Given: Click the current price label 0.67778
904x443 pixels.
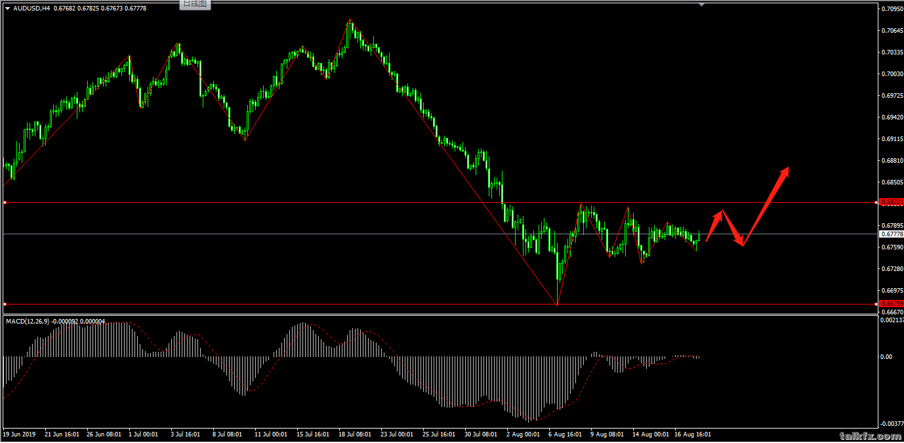Looking at the screenshot, I should click(x=891, y=234).
